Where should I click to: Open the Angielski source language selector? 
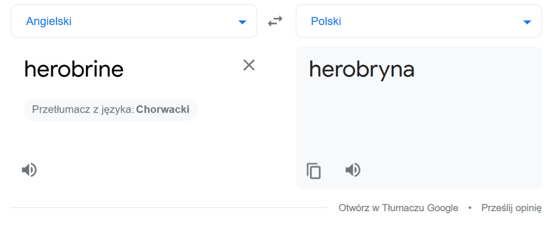134,21
